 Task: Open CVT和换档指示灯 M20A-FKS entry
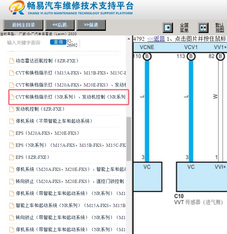[71, 85]
